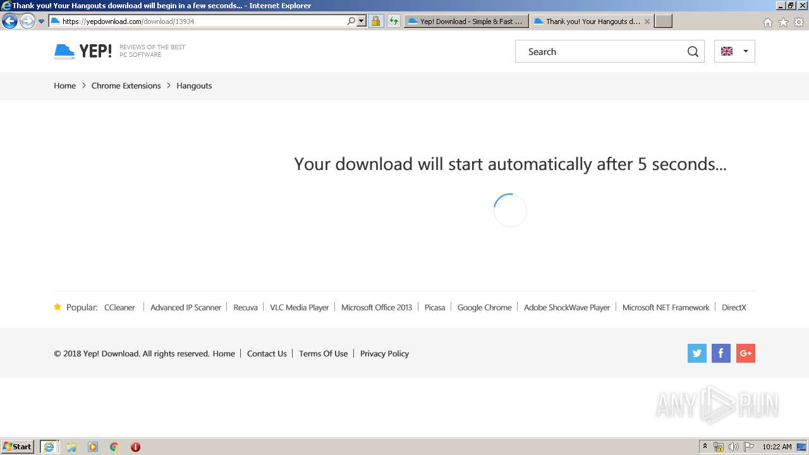Open Chrome Extensions breadcrumb link
The image size is (809, 455).
(x=126, y=86)
